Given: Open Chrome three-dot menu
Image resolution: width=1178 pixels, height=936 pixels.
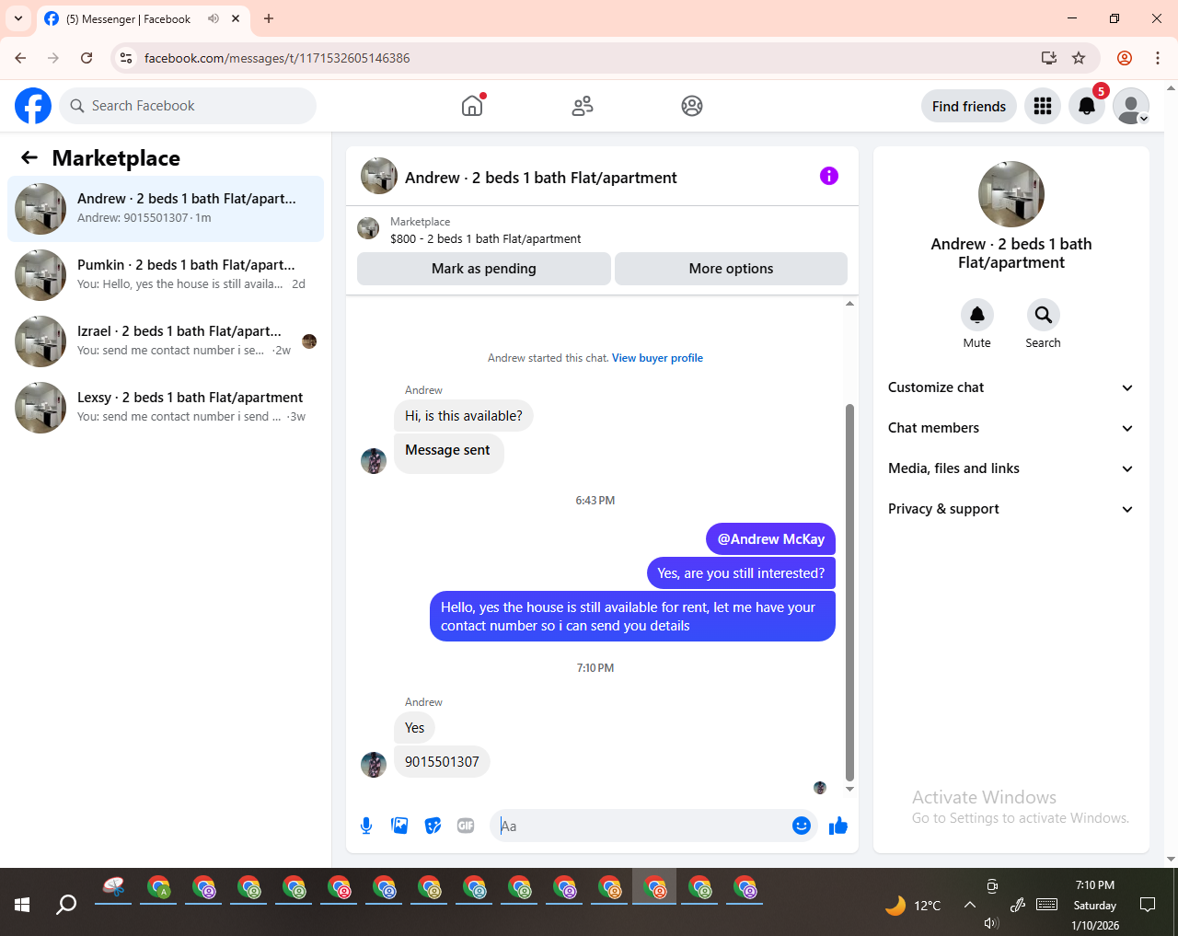Looking at the screenshot, I should click(x=1158, y=58).
